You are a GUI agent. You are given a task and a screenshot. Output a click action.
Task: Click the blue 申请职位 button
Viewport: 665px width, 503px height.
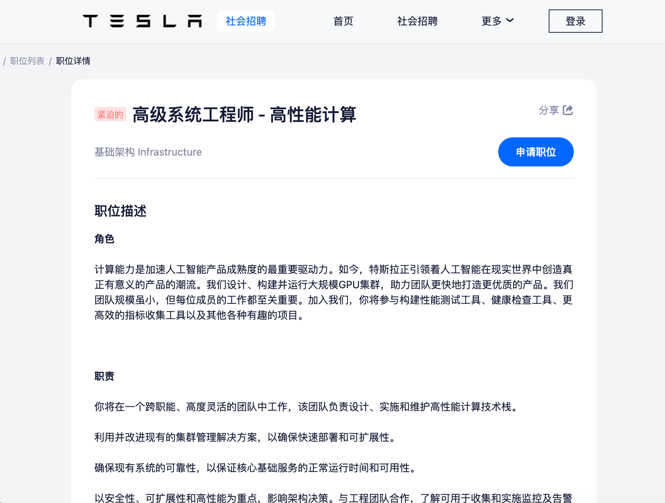point(536,152)
